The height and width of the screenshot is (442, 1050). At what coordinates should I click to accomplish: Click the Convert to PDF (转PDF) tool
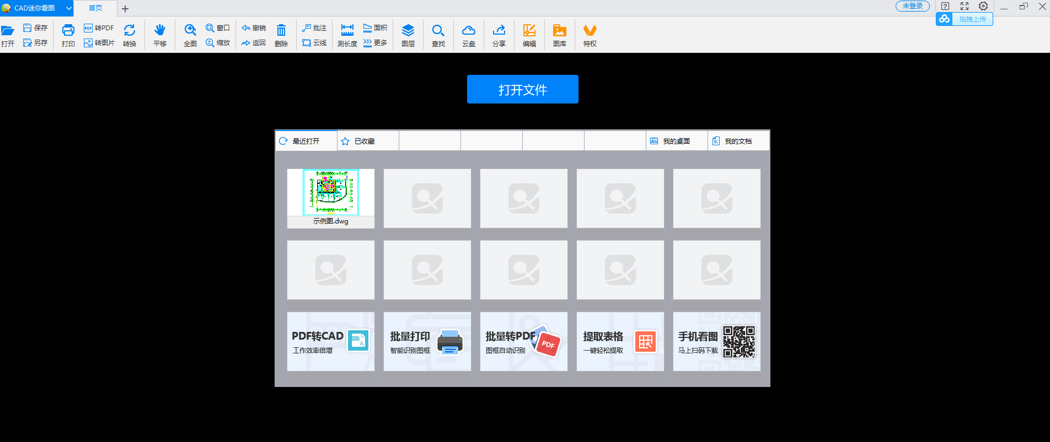(99, 28)
